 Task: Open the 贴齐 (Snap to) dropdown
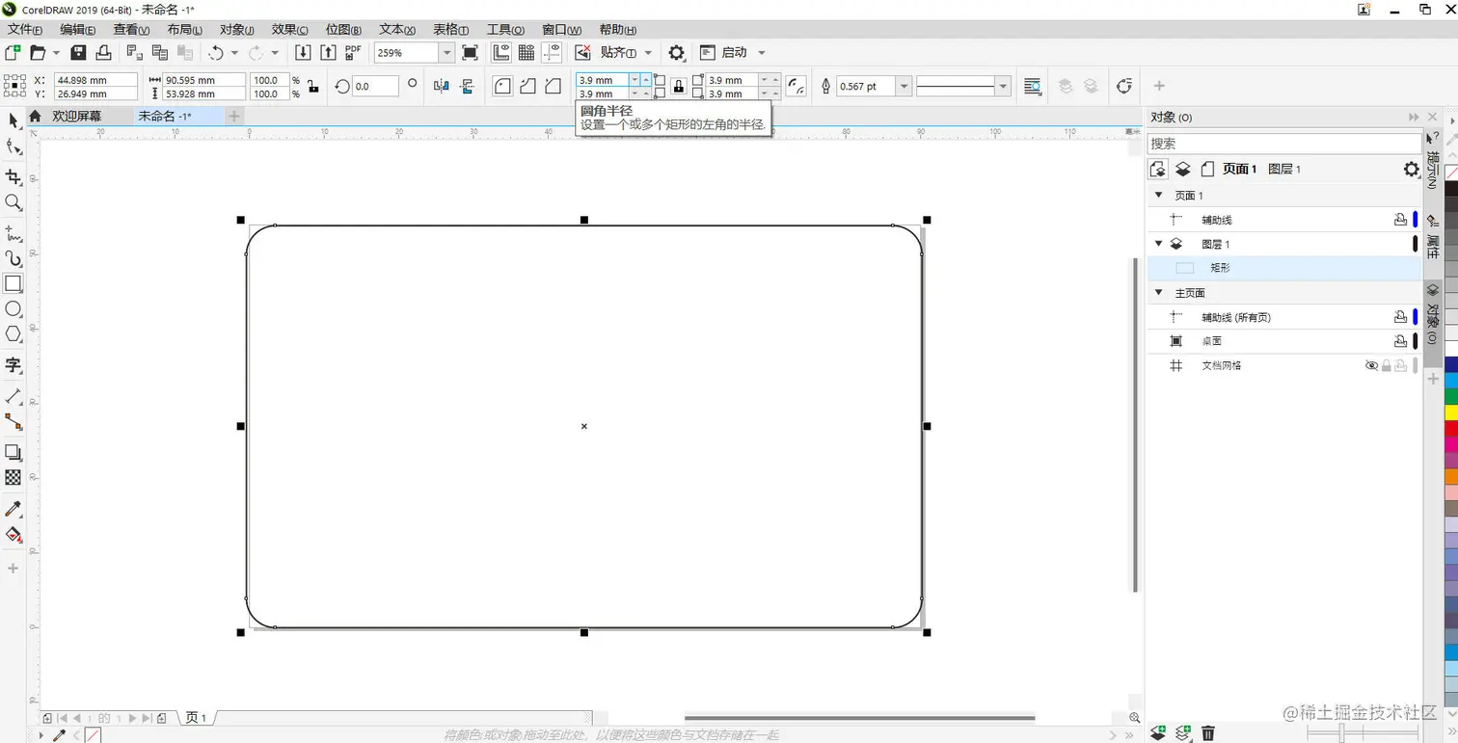pyautogui.click(x=648, y=53)
